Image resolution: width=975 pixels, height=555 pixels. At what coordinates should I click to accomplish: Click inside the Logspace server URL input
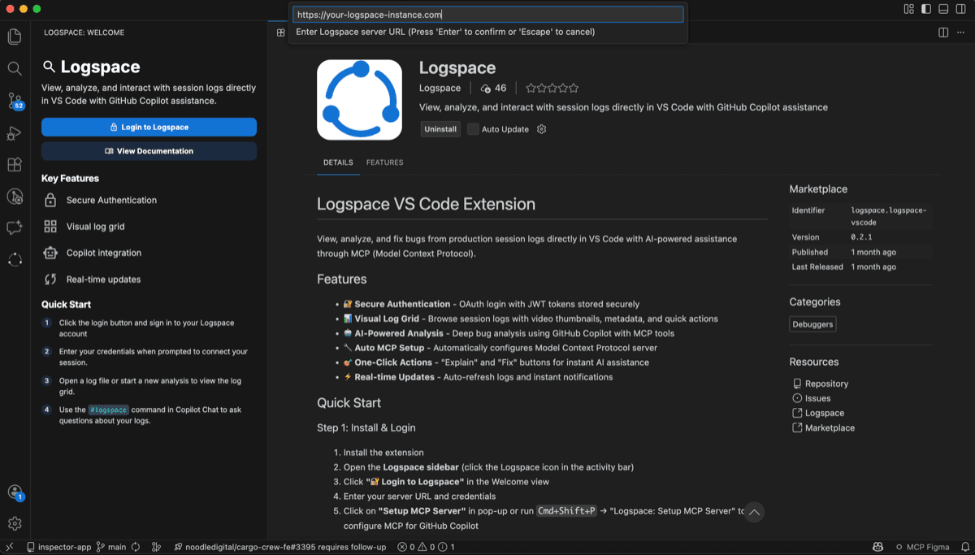[487, 15]
